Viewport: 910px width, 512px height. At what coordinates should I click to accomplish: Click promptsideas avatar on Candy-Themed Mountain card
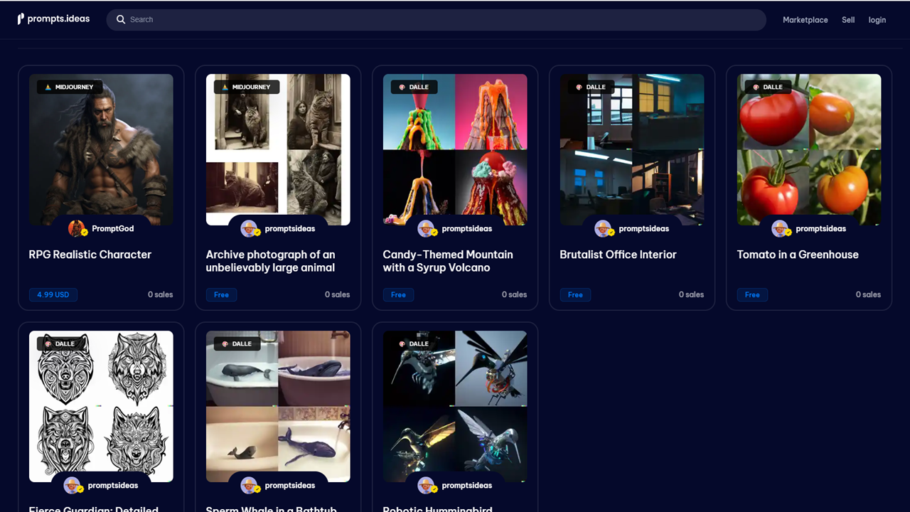click(x=427, y=228)
